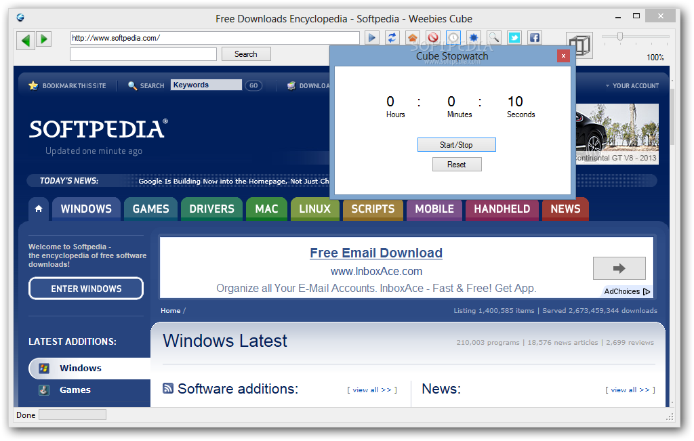Screen dimensions: 694x441
Task: Click the red stop loading icon
Action: (433, 38)
